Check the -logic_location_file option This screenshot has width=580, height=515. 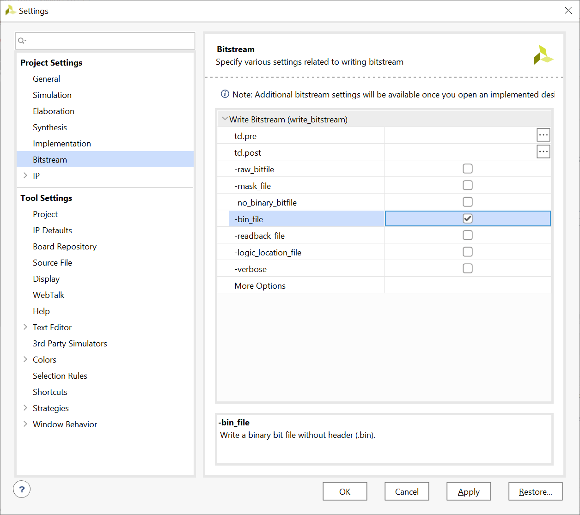coord(468,252)
